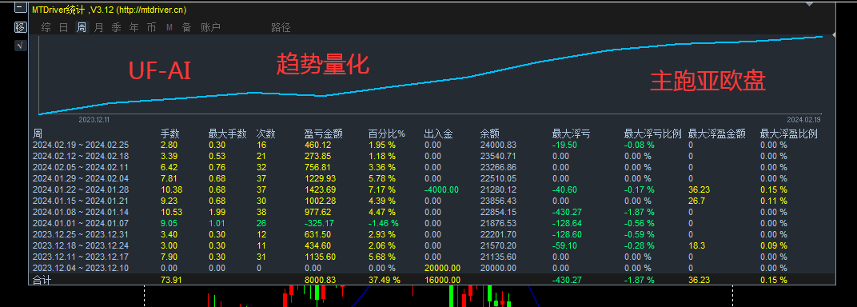The image size is (857, 307).
Task: Click the 最大浮亏比例 column header
Action: click(x=652, y=134)
